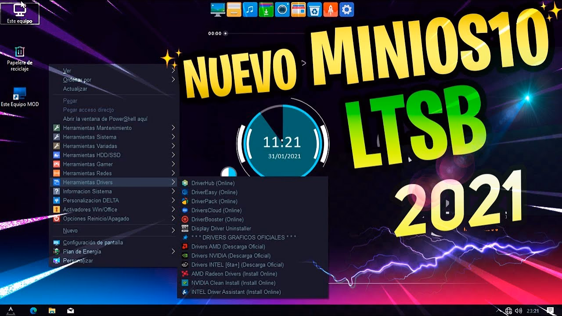This screenshot has height=316, width=562.
Task: Click the 31/01/2021 date on clock widget
Action: pyautogui.click(x=285, y=156)
